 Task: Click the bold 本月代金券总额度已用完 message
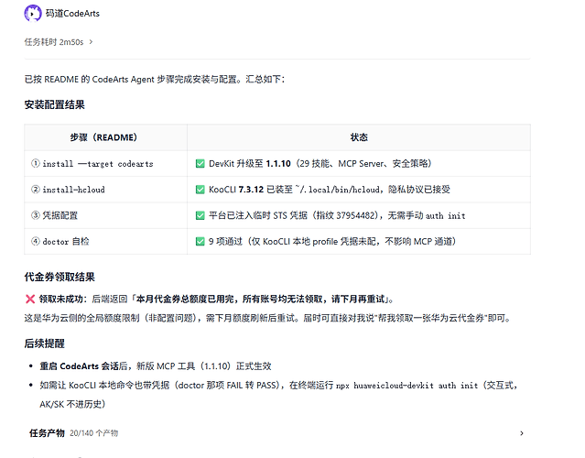pos(260,299)
